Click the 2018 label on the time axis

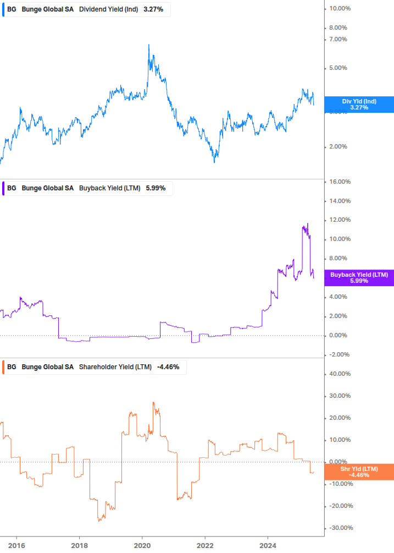79,546
